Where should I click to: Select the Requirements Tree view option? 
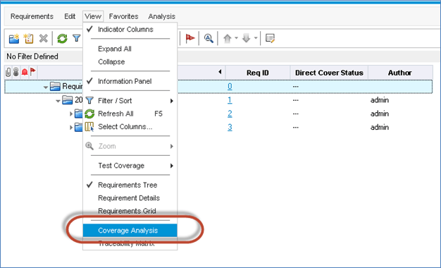point(130,185)
